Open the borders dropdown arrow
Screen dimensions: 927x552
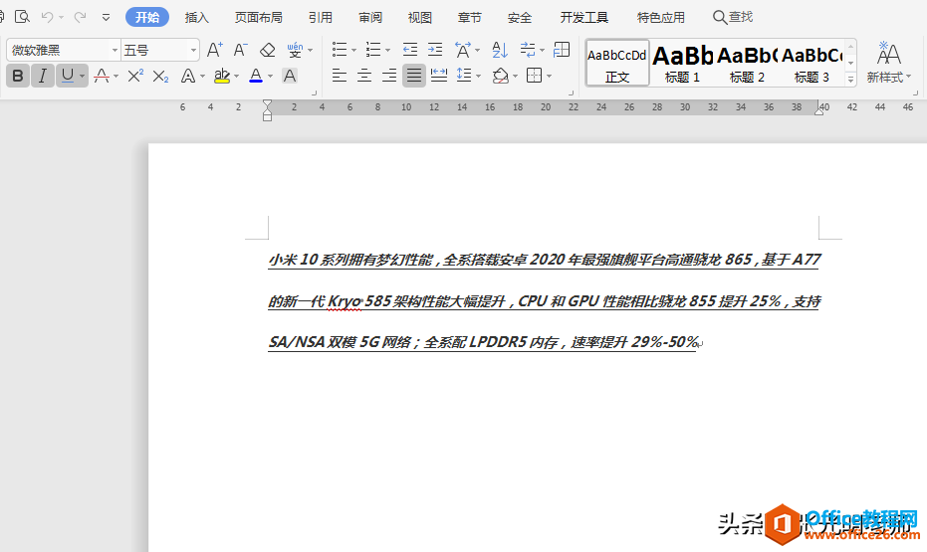pos(550,77)
